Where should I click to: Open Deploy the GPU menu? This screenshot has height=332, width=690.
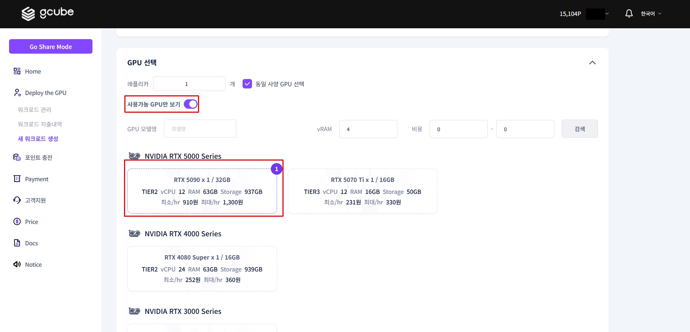pyautogui.click(x=46, y=93)
